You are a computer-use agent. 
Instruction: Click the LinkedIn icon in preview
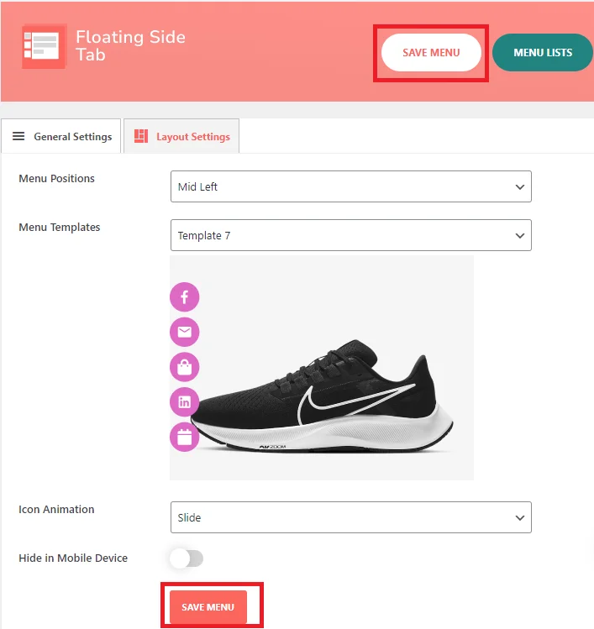[x=184, y=401]
